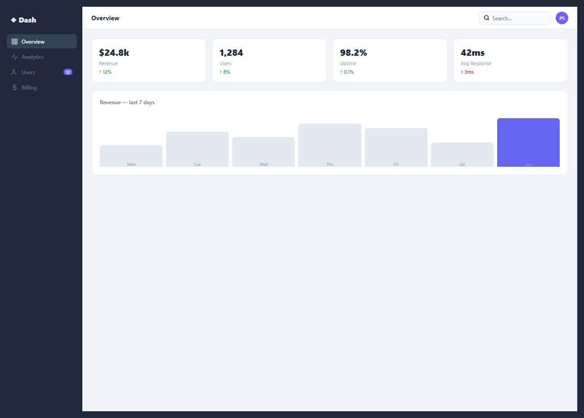Click the $24.8k revenue value
The height and width of the screenshot is (418, 584).
(114, 53)
